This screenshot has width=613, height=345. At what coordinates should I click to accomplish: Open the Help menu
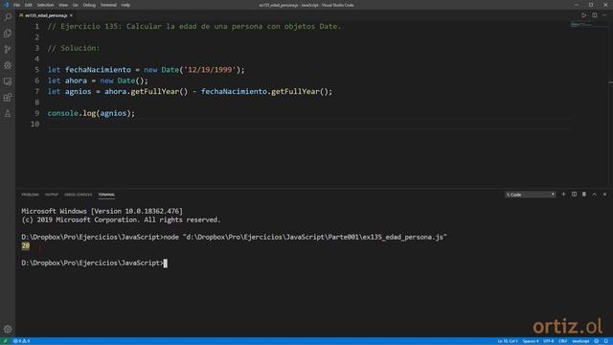tap(125, 5)
